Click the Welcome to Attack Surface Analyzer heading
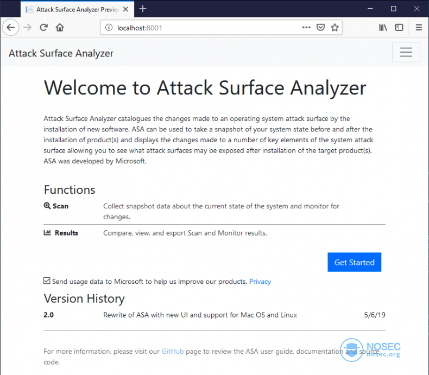Screen dimensions: 429x375 point(205,88)
